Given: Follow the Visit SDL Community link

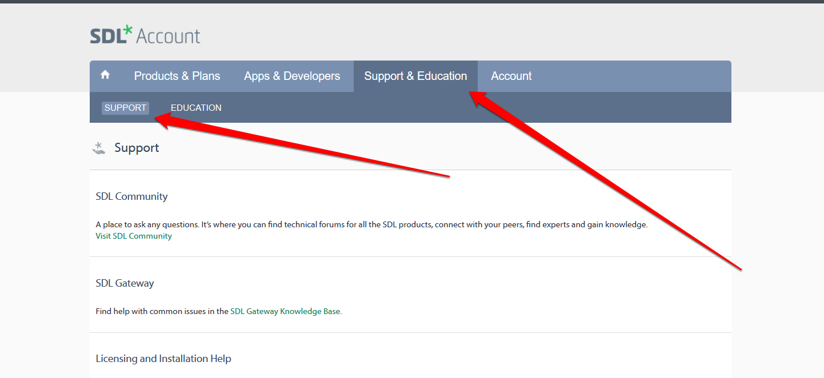Looking at the screenshot, I should [134, 236].
